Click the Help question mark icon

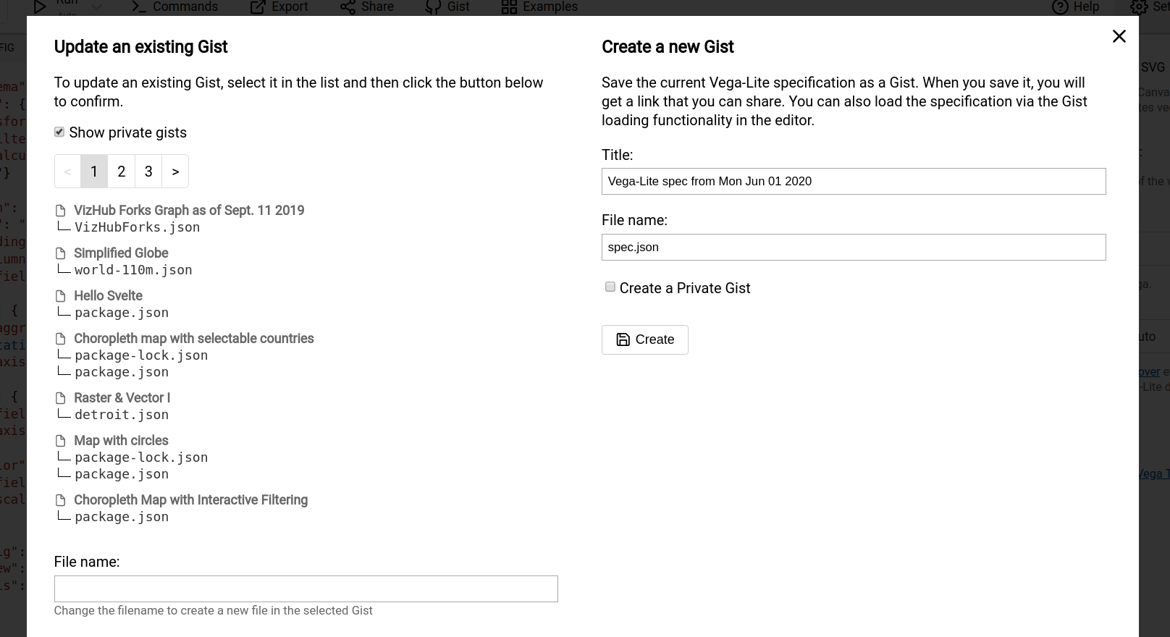(1060, 7)
